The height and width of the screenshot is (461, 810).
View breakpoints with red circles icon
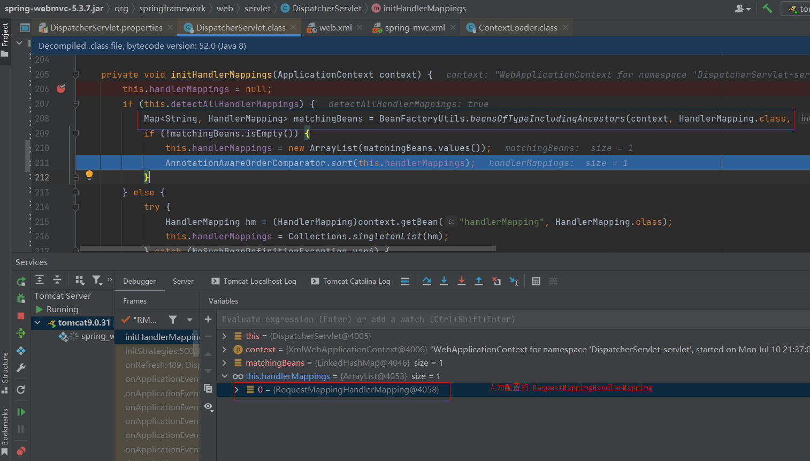(x=21, y=451)
